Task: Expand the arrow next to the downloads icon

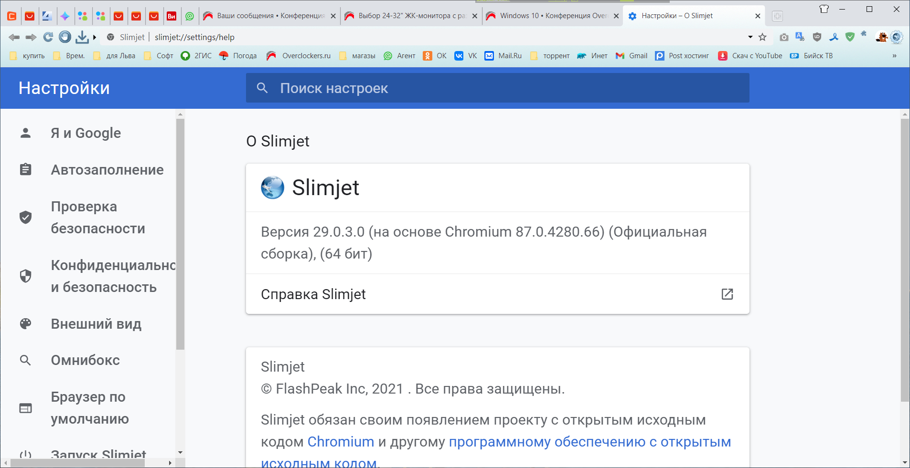Action: [x=95, y=37]
